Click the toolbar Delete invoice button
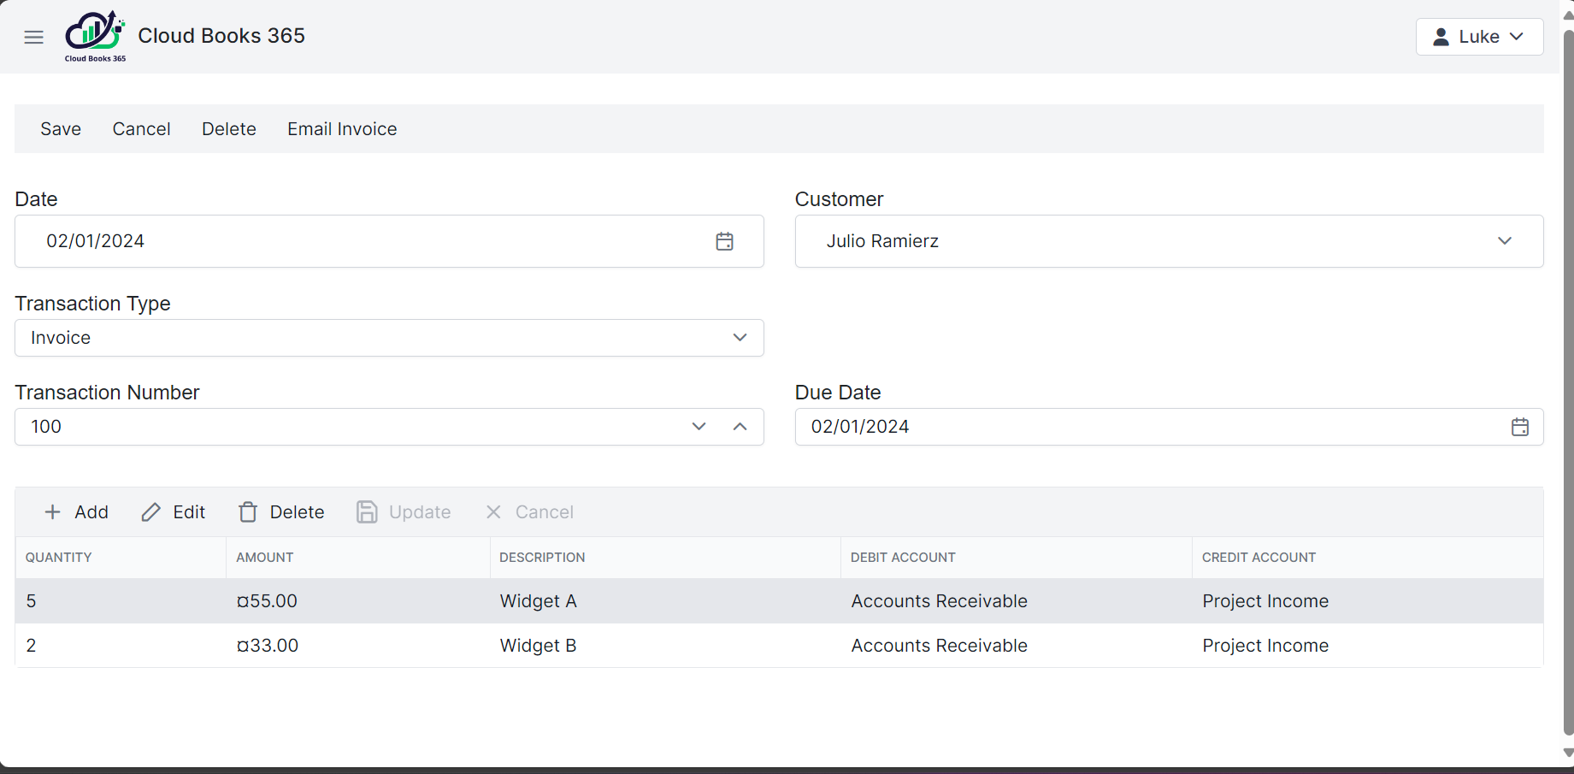The height and width of the screenshot is (774, 1574). [229, 129]
